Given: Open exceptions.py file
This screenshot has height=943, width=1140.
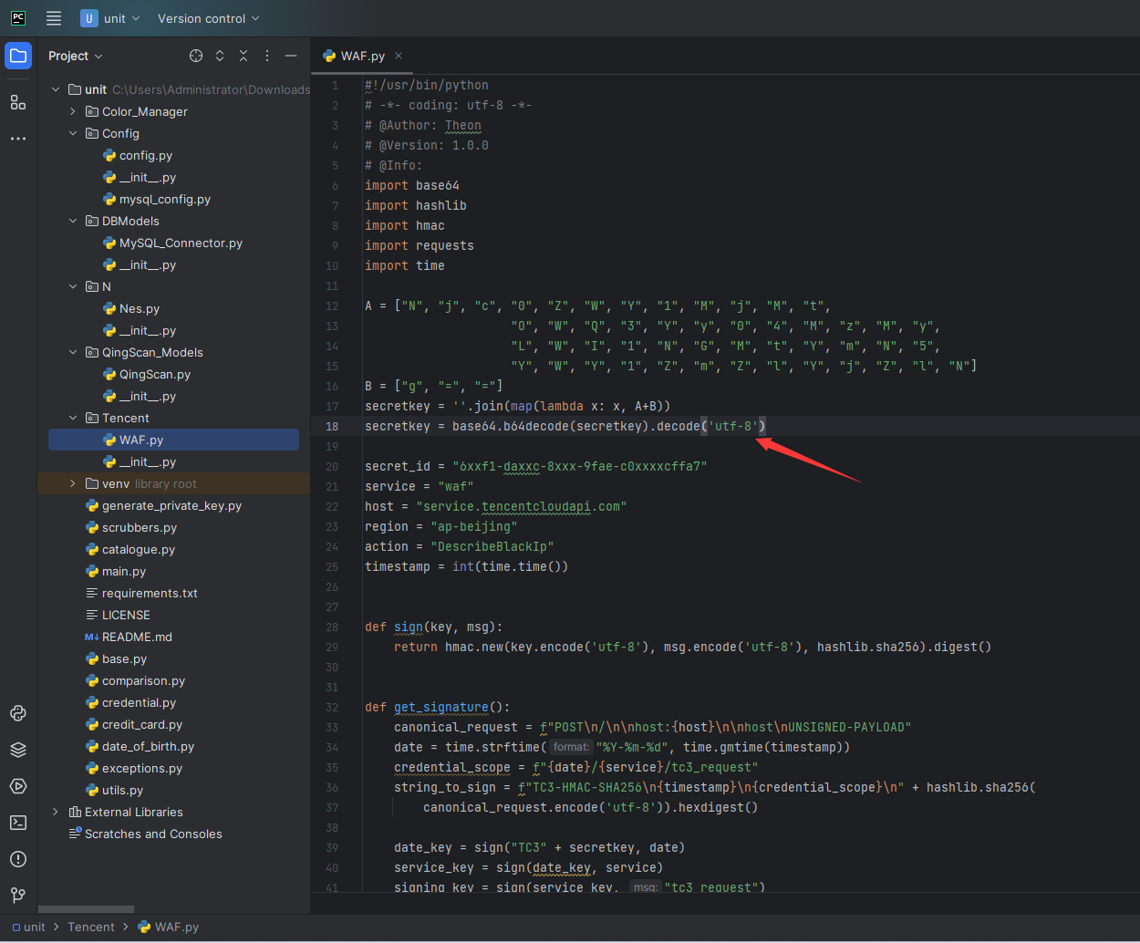Looking at the screenshot, I should (x=134, y=768).
